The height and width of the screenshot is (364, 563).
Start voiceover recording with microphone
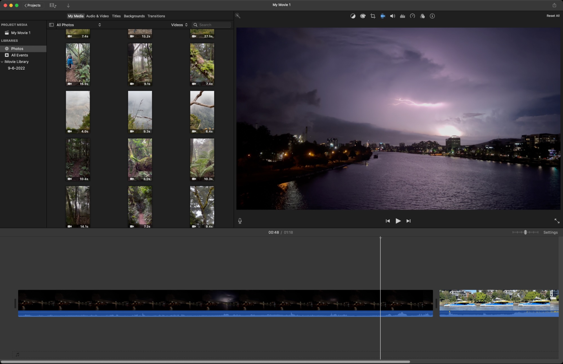[x=240, y=221]
